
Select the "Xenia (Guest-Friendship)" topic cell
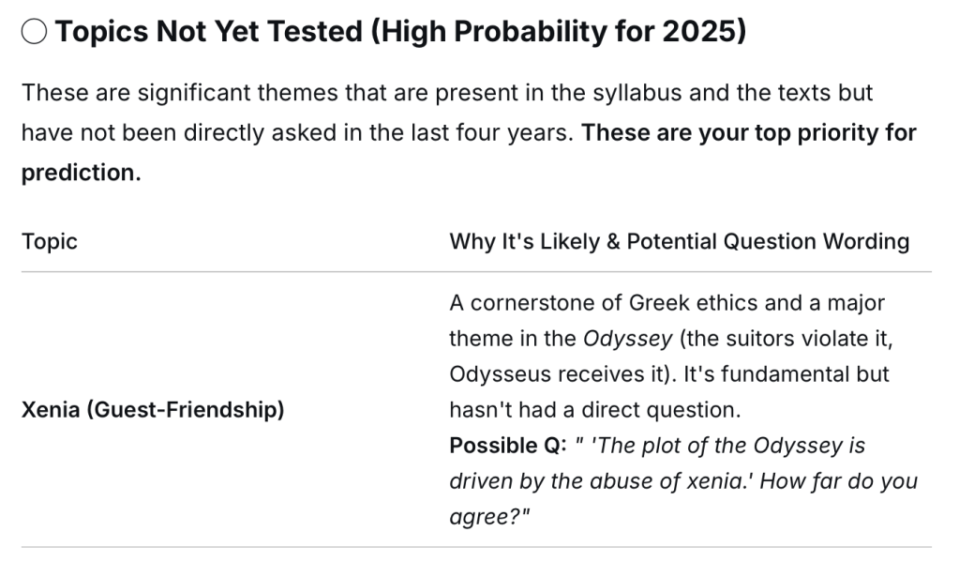pyautogui.click(x=153, y=410)
